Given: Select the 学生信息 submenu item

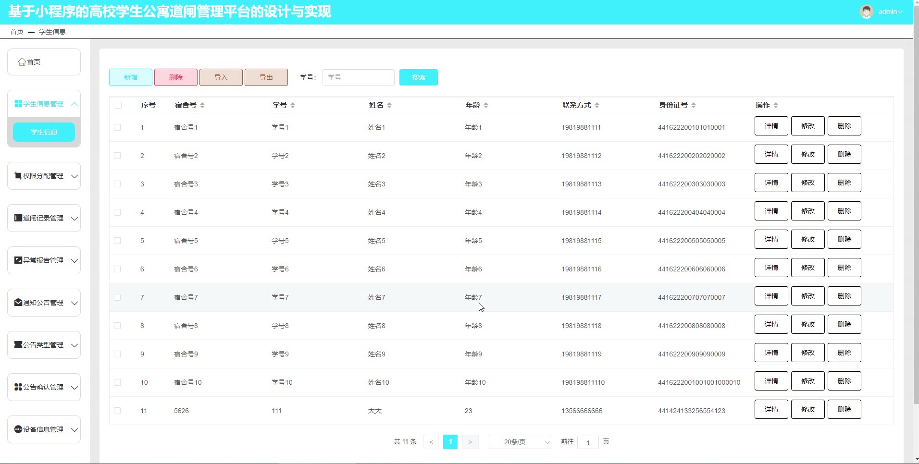Looking at the screenshot, I should coord(44,132).
